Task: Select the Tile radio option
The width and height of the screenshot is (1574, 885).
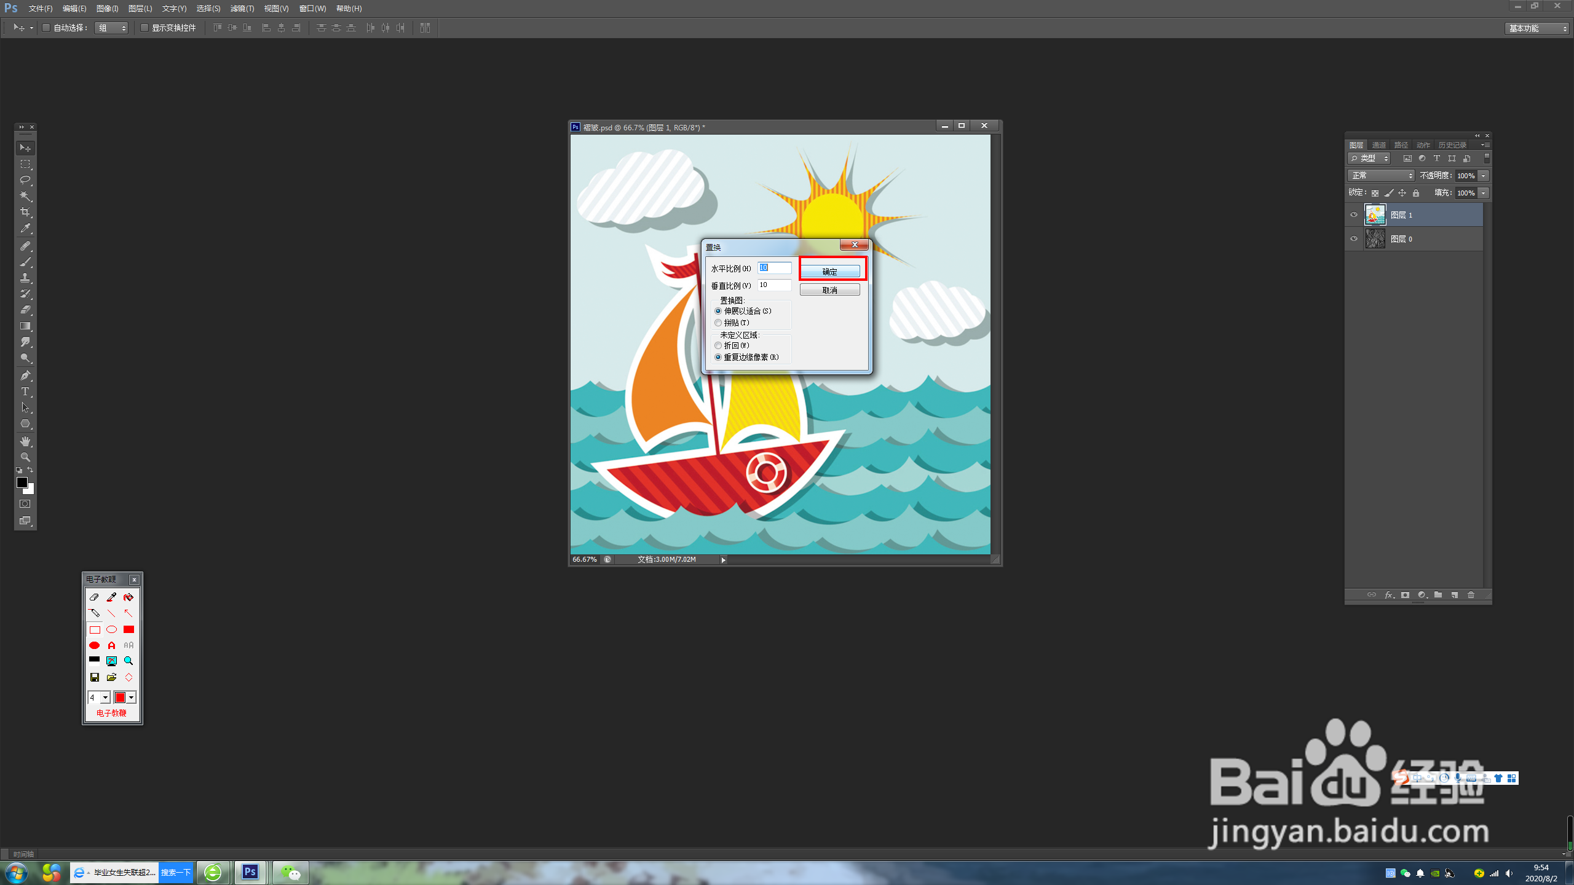Action: pyautogui.click(x=718, y=323)
